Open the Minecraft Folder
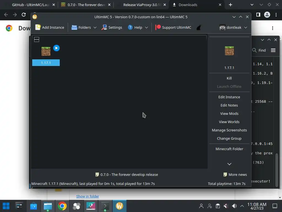Screen dimensions: 282x212 click(x=229, y=149)
